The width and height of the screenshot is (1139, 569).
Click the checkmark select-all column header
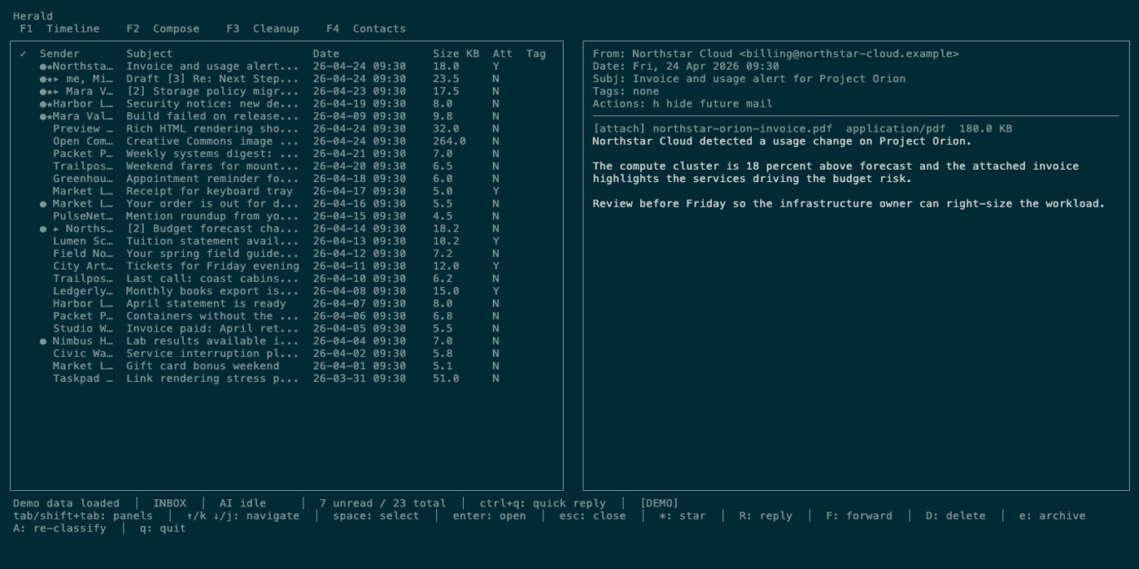click(x=23, y=54)
